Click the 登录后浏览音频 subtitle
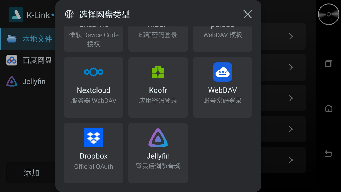The image size is (341, 192). 158,166
